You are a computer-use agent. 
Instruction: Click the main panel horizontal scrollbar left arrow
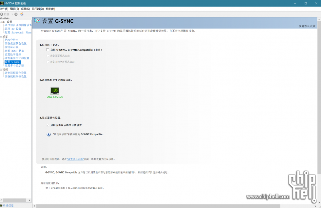pyautogui.click(x=34, y=206)
